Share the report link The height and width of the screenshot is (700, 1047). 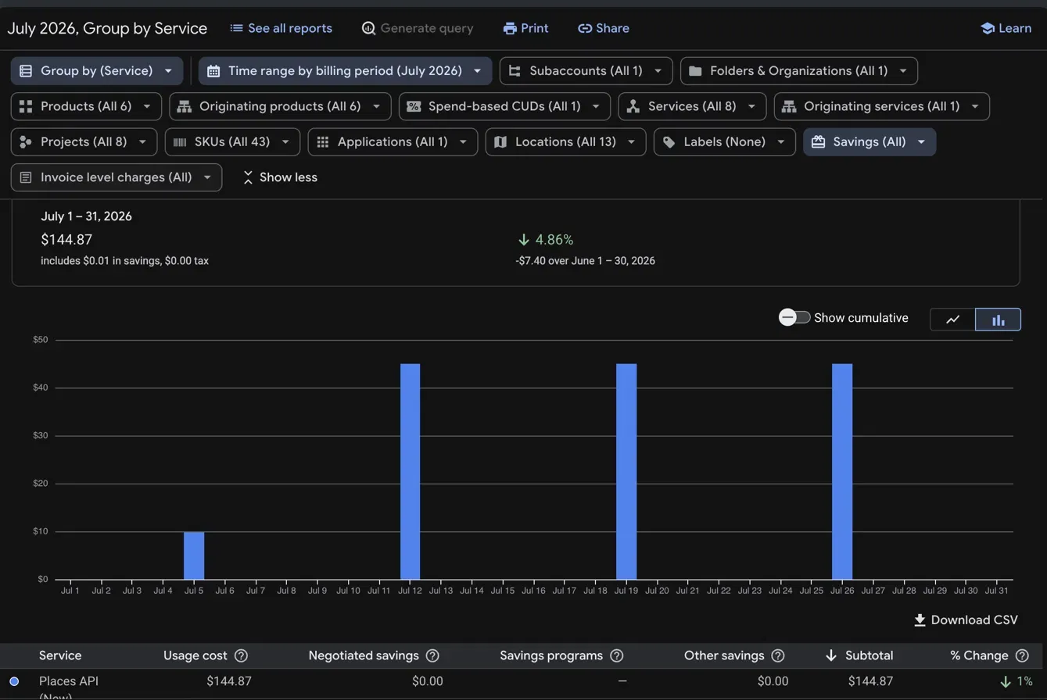click(x=603, y=28)
